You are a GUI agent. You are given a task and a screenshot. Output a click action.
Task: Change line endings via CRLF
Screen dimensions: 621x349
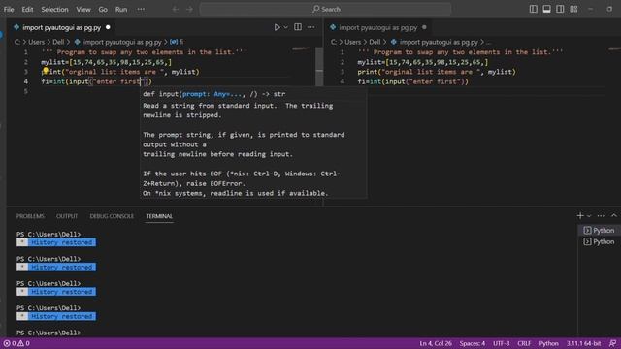coord(524,343)
